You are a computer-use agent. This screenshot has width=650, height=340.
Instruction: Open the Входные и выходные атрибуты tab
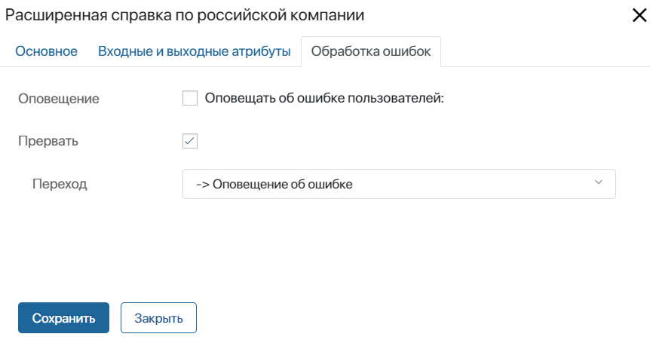click(195, 51)
